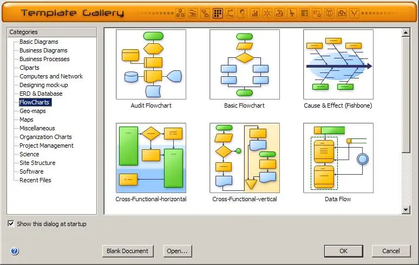
Task: Click the Blank Document button
Action: [127, 251]
